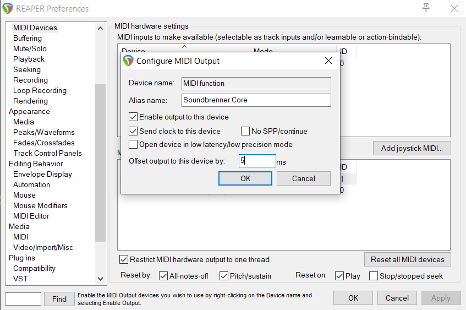Select Track Control Panels category
The height and width of the screenshot is (310, 466).
tap(47, 153)
